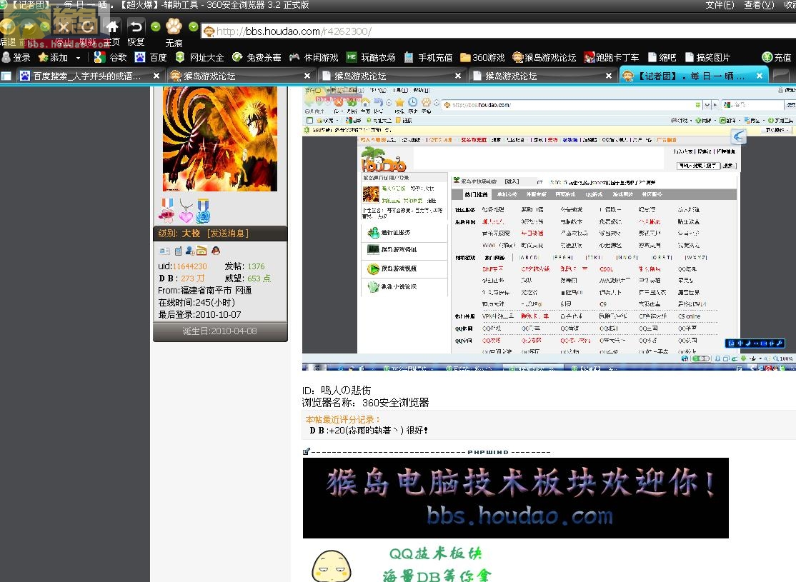Screen dimensions: 796x582
Task: Click the [发送消息] send message link
Action: click(228, 234)
